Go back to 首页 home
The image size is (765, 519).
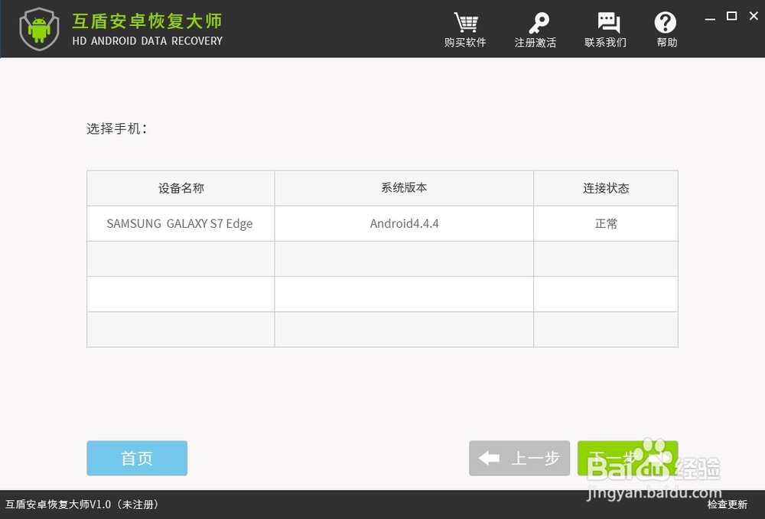[x=137, y=458]
